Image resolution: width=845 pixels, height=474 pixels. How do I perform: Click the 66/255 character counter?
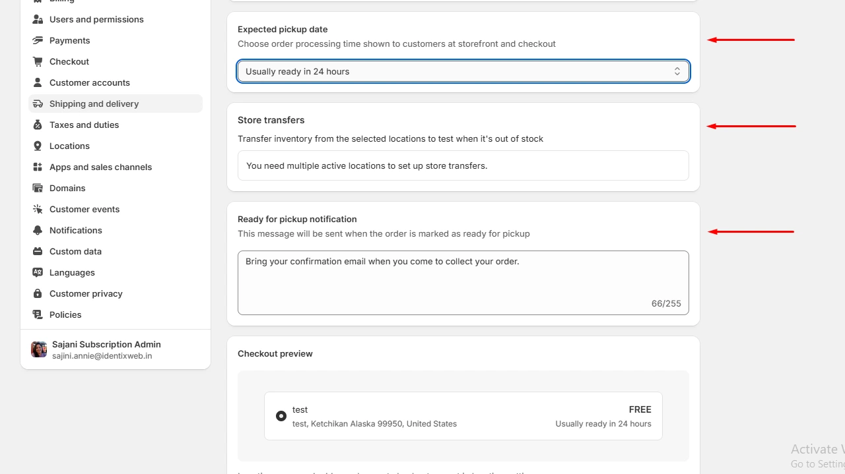pos(666,304)
